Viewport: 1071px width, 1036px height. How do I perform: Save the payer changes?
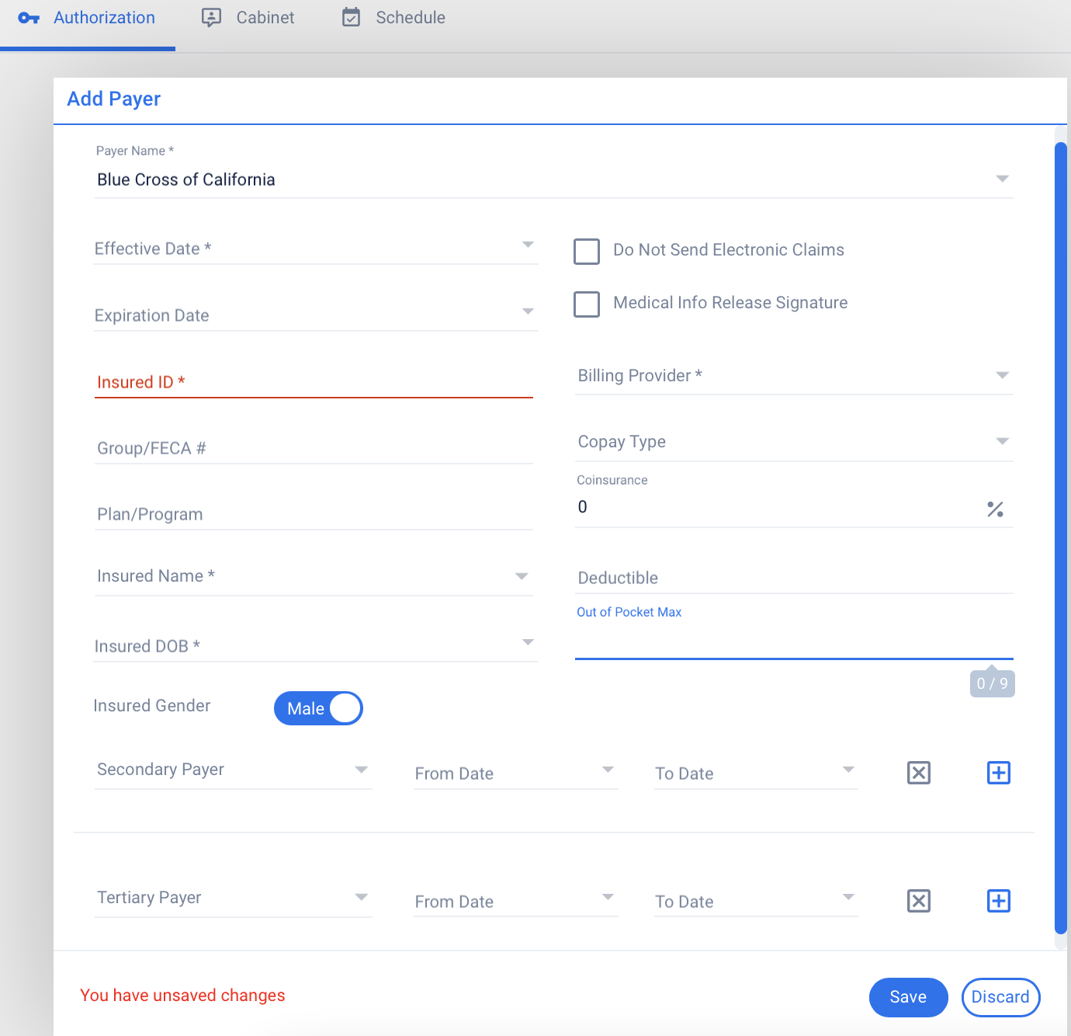(x=908, y=997)
